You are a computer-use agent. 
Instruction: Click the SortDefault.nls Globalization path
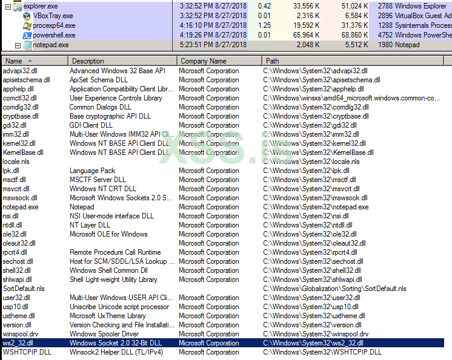(334, 289)
